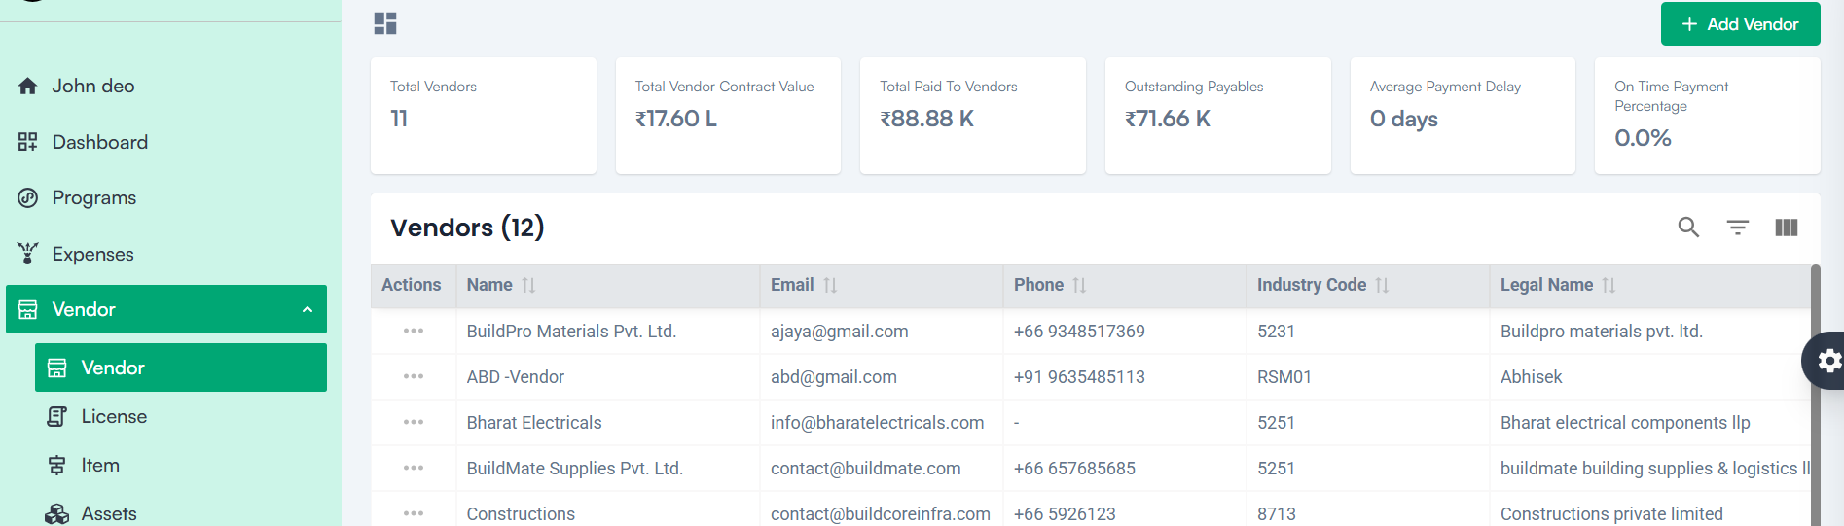This screenshot has width=1844, height=526.
Task: Sort by Phone column arrows
Action: point(1079,285)
